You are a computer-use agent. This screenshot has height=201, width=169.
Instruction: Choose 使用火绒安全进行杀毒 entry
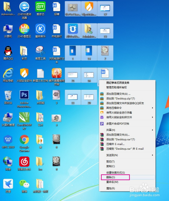127,112
